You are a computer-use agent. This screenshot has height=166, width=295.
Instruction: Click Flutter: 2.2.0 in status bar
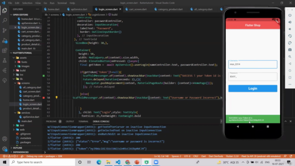click(232, 156)
